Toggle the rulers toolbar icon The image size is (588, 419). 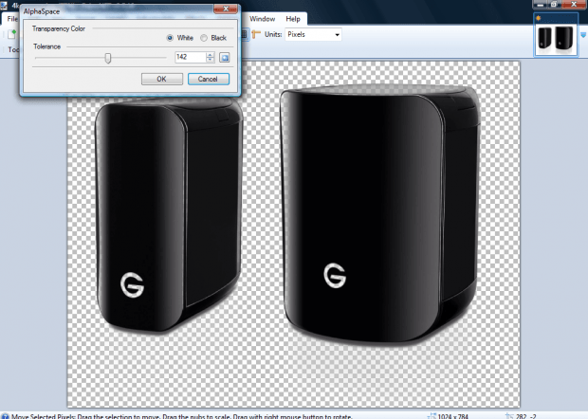[256, 34]
